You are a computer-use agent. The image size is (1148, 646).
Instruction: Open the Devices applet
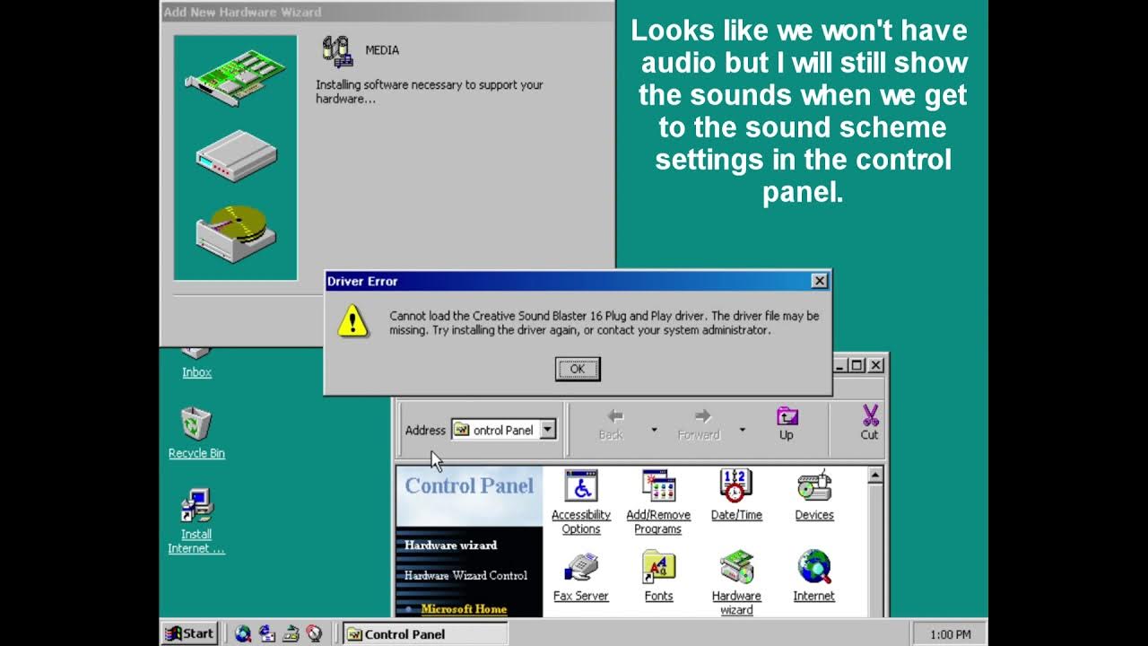tap(814, 495)
